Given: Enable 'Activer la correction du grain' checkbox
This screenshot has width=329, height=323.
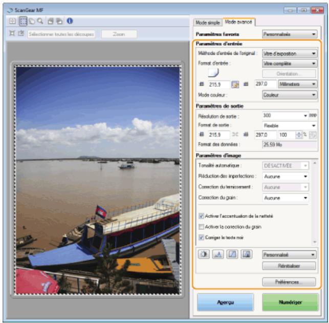Looking at the screenshot, I should [x=201, y=227].
